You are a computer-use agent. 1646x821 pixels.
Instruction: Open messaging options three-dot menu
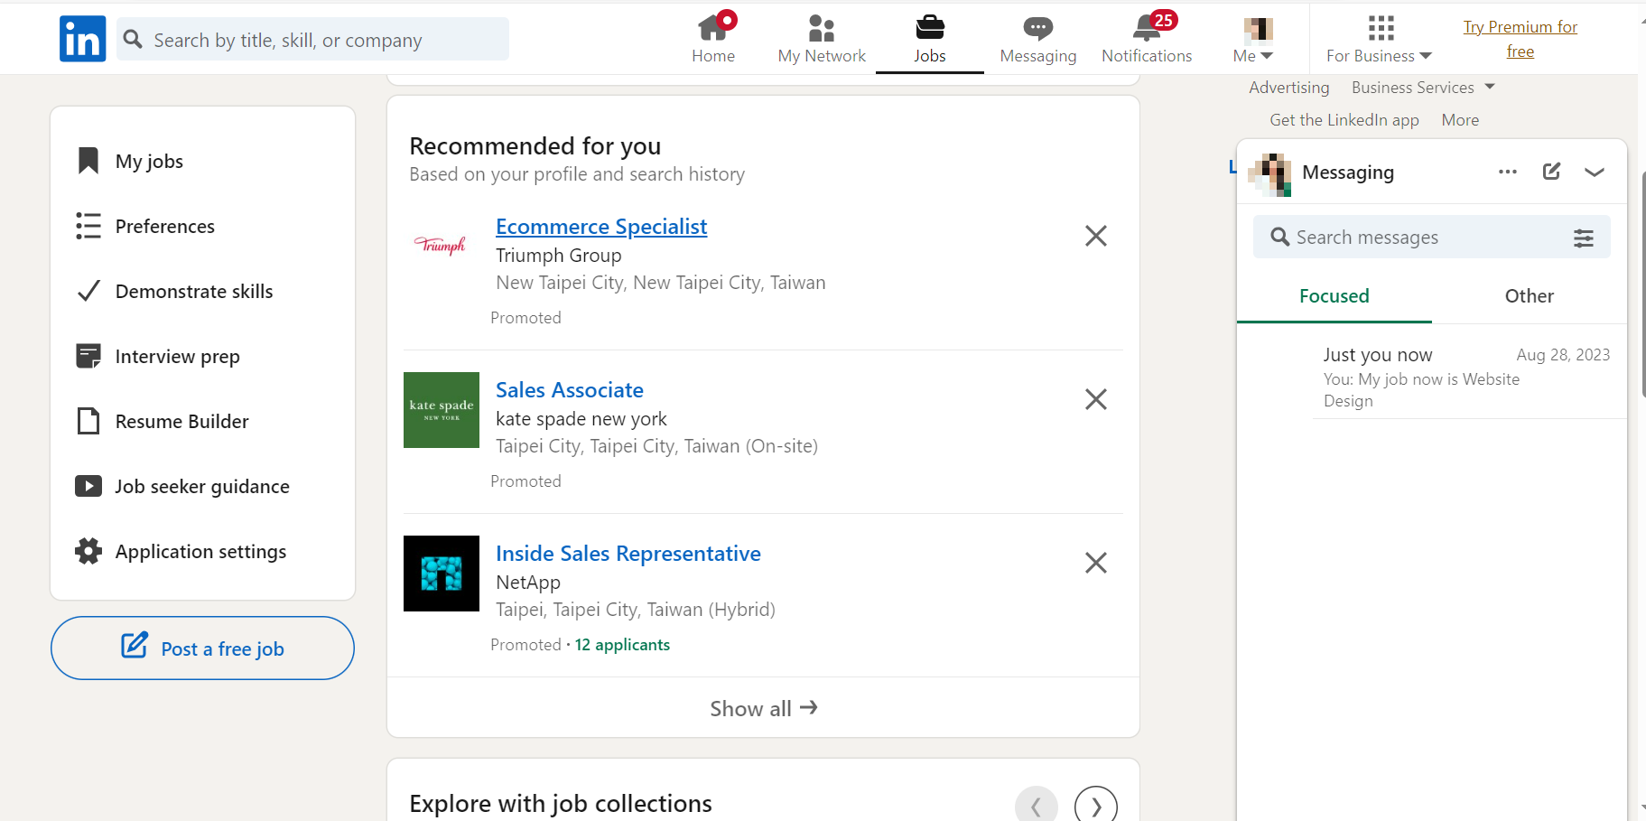pos(1507,172)
